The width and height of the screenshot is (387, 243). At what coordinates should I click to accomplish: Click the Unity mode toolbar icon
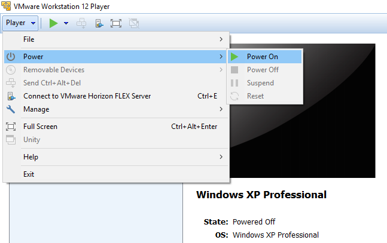tap(134, 23)
